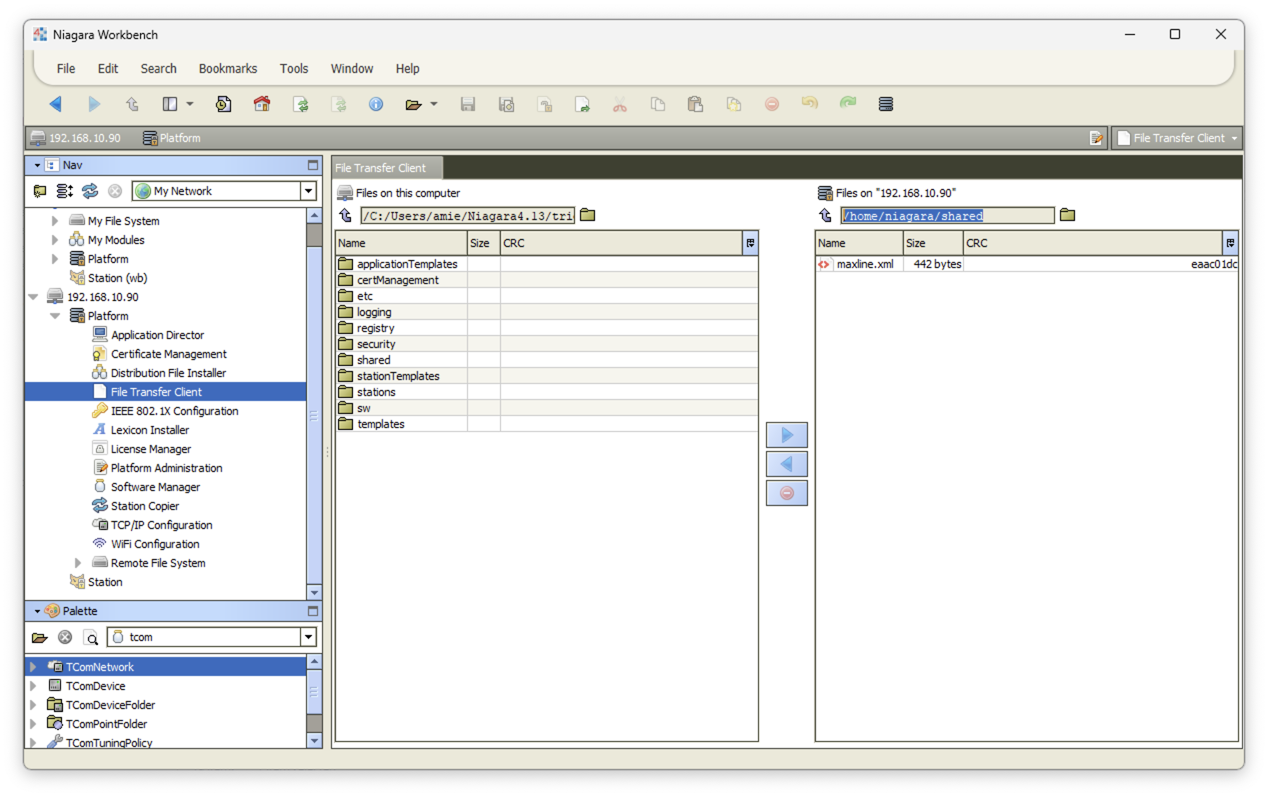Click the blue Back arrow in the toolbar

(56, 103)
